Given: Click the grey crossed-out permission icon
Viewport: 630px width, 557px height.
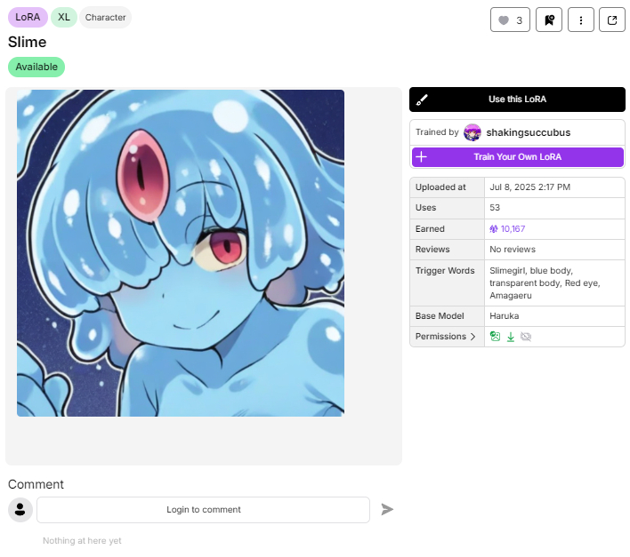Looking at the screenshot, I should coord(526,337).
